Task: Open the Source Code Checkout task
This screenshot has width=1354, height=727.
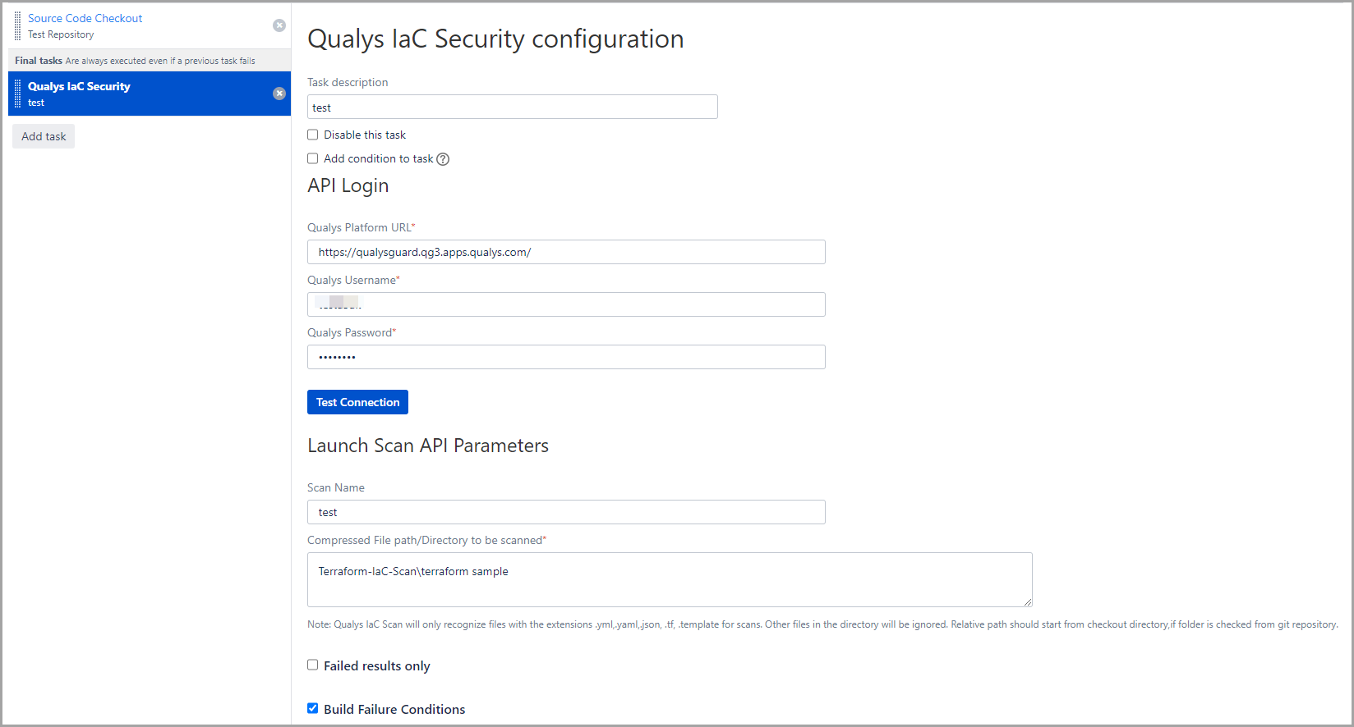Action: coord(85,18)
